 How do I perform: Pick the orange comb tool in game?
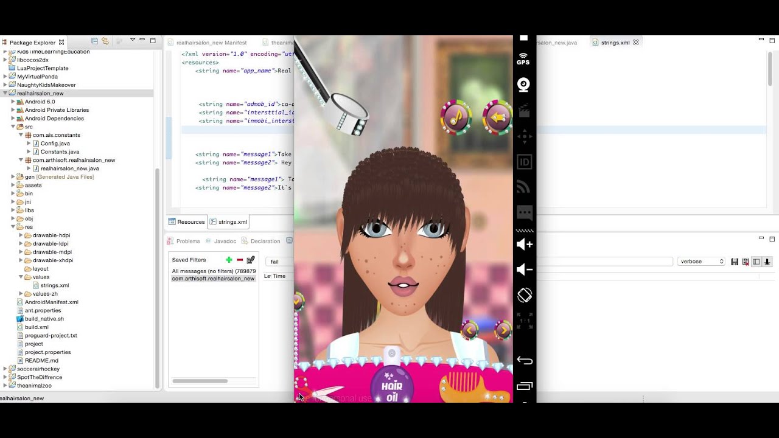pos(475,388)
